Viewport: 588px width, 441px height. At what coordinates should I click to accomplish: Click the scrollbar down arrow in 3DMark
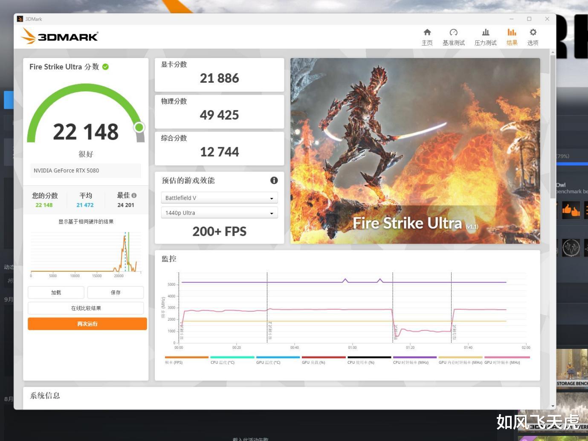[553, 406]
